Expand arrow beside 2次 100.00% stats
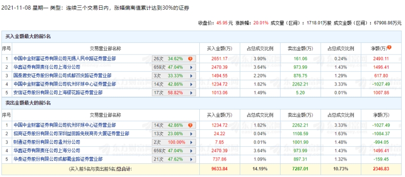405x177 pixels. pyautogui.click(x=192, y=142)
